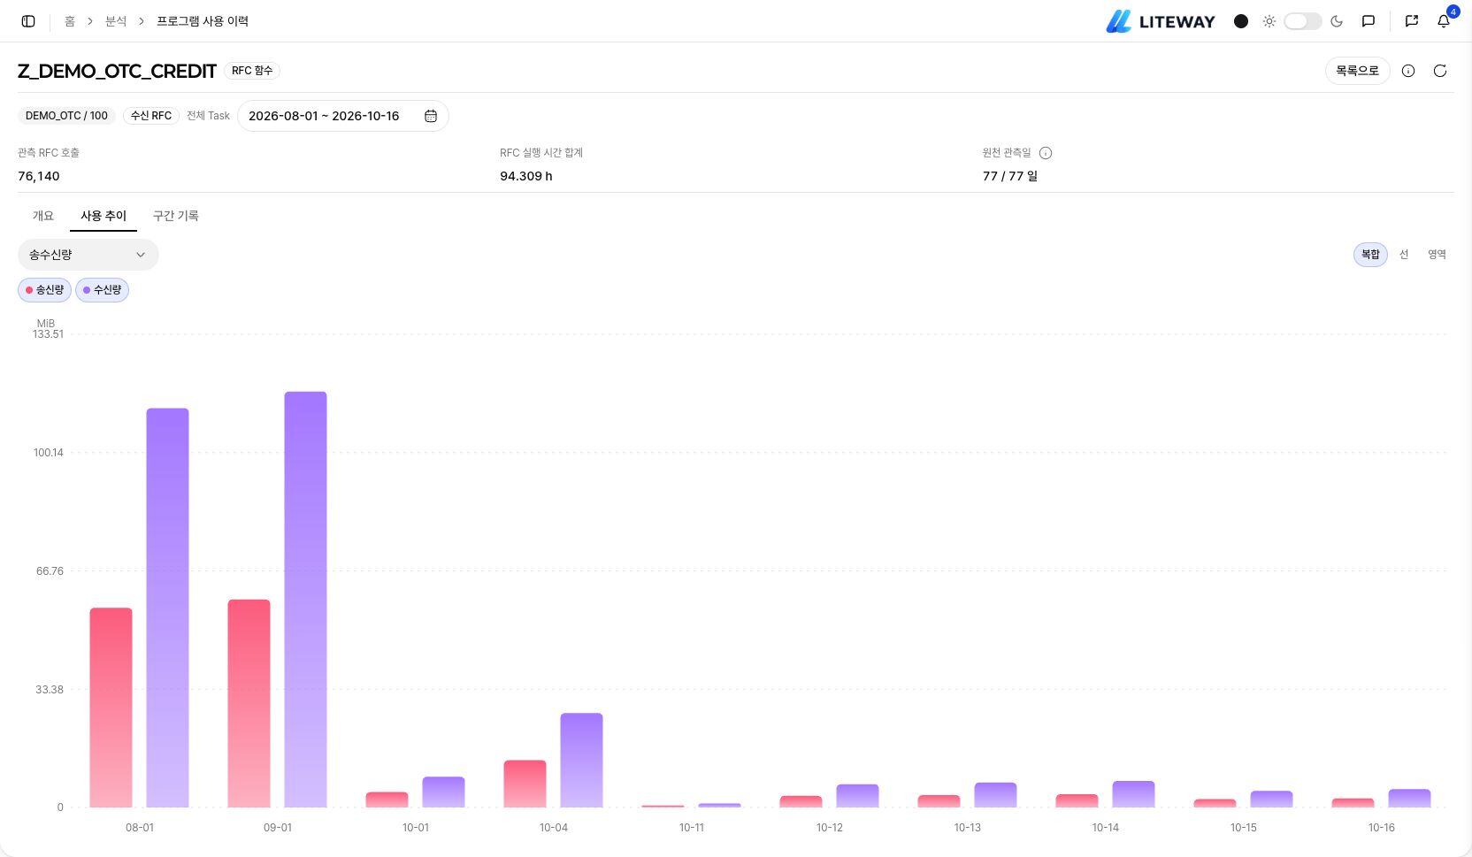Screen dimensions: 1472x857
Task: Click the info icon next to 원천 관측일
Action: pyautogui.click(x=1046, y=153)
